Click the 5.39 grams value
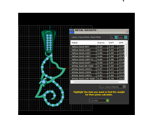Viewport: 153px width, 115px height. coord(100,63)
